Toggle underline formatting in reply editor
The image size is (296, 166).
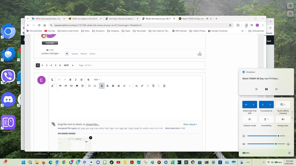click(x=81, y=80)
